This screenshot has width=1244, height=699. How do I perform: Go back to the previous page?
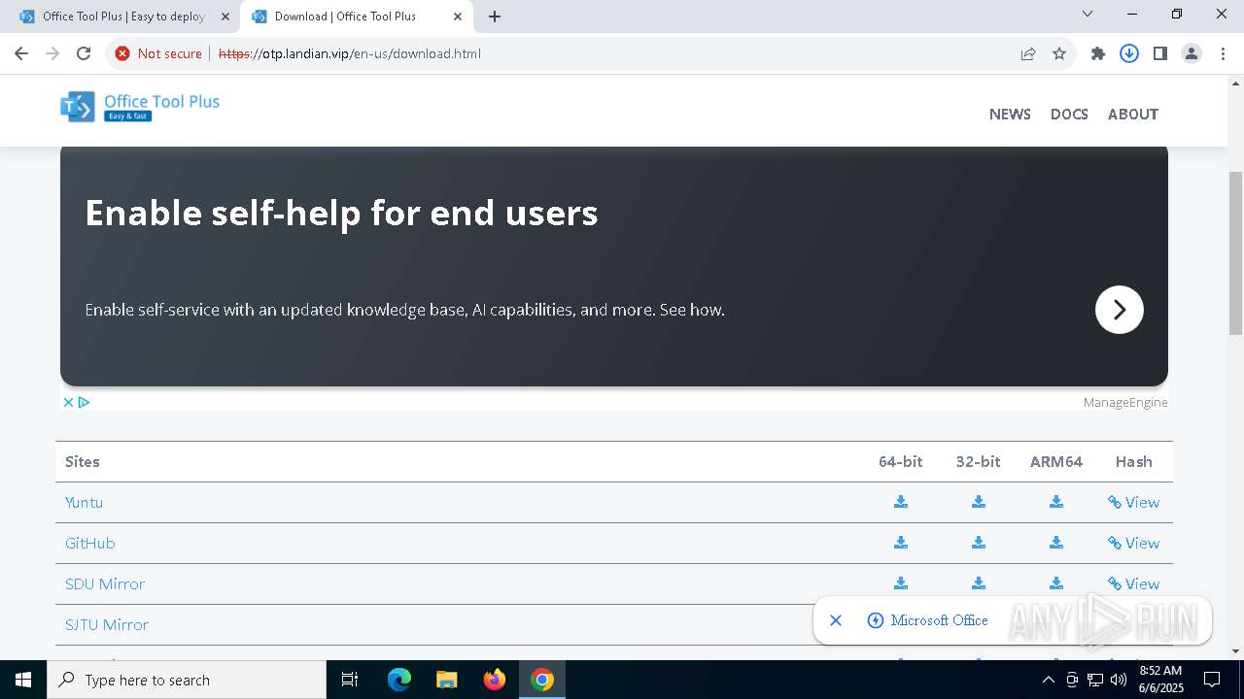(21, 53)
